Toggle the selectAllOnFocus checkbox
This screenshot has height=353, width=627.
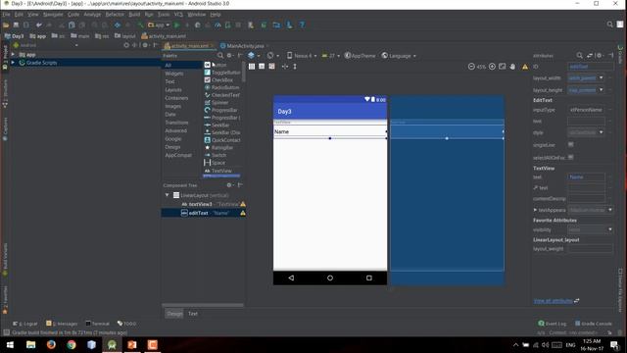pyautogui.click(x=570, y=157)
